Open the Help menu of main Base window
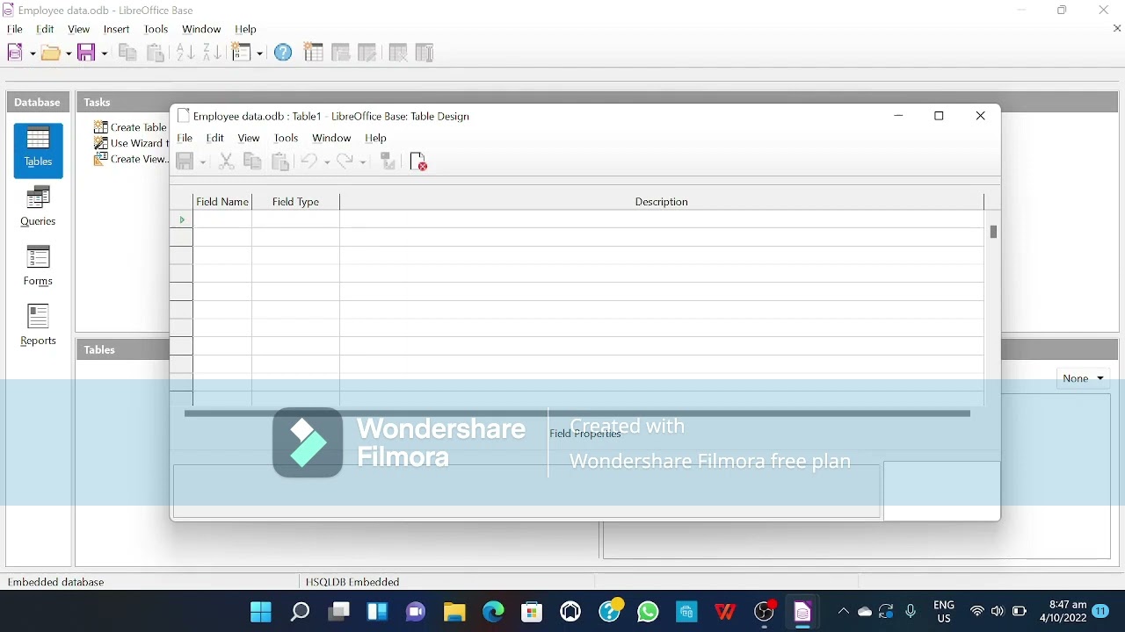 coord(246,29)
